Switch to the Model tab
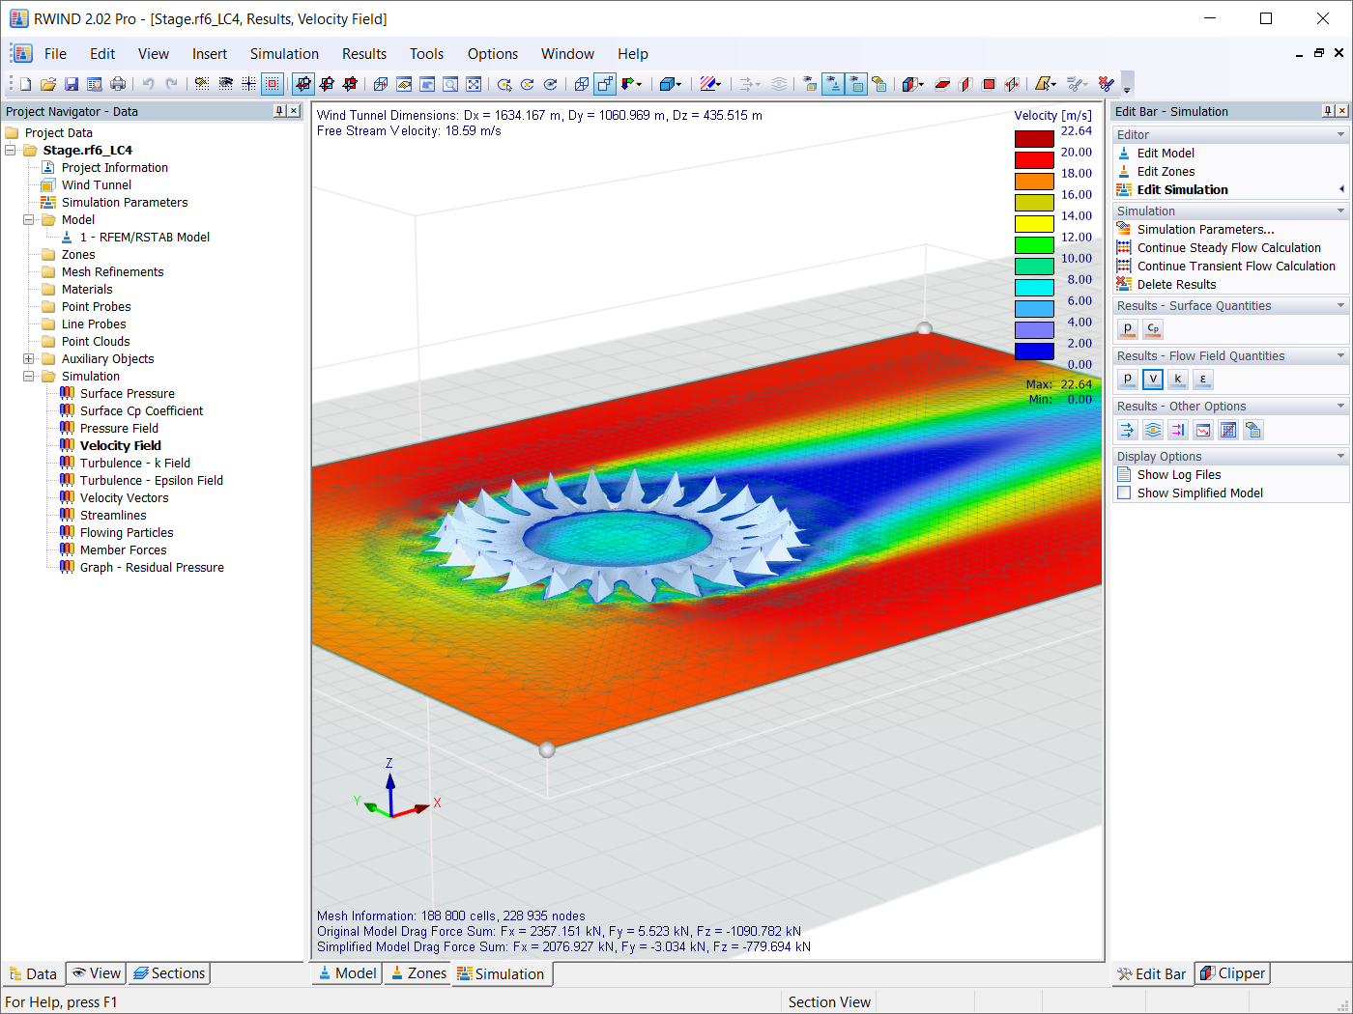This screenshot has height=1014, width=1353. coord(347,973)
